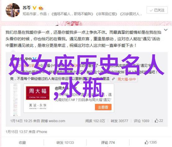Open 苏芩's profile avatar photo
172x147 pixels.
(x=13, y=10)
